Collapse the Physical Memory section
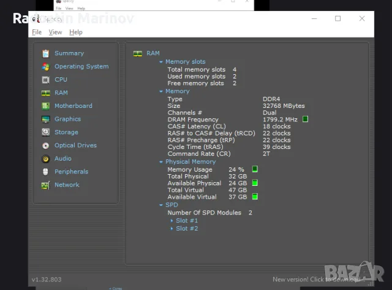The width and height of the screenshot is (392, 290). [161, 162]
